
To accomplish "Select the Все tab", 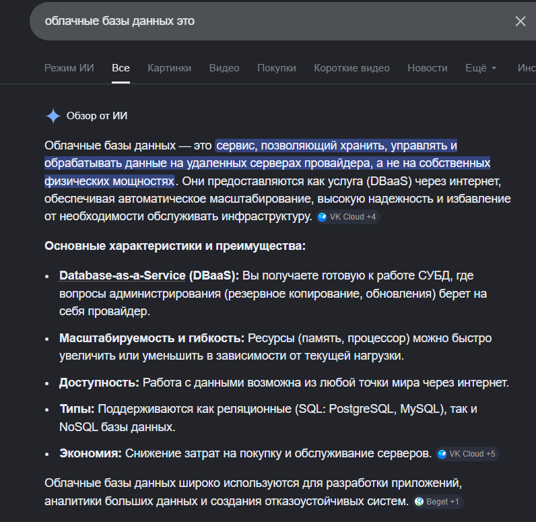I will (121, 68).
